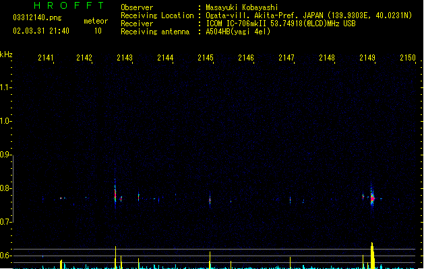Click the 1.0 frequency axis label
424x269 pixels.
tap(5, 121)
